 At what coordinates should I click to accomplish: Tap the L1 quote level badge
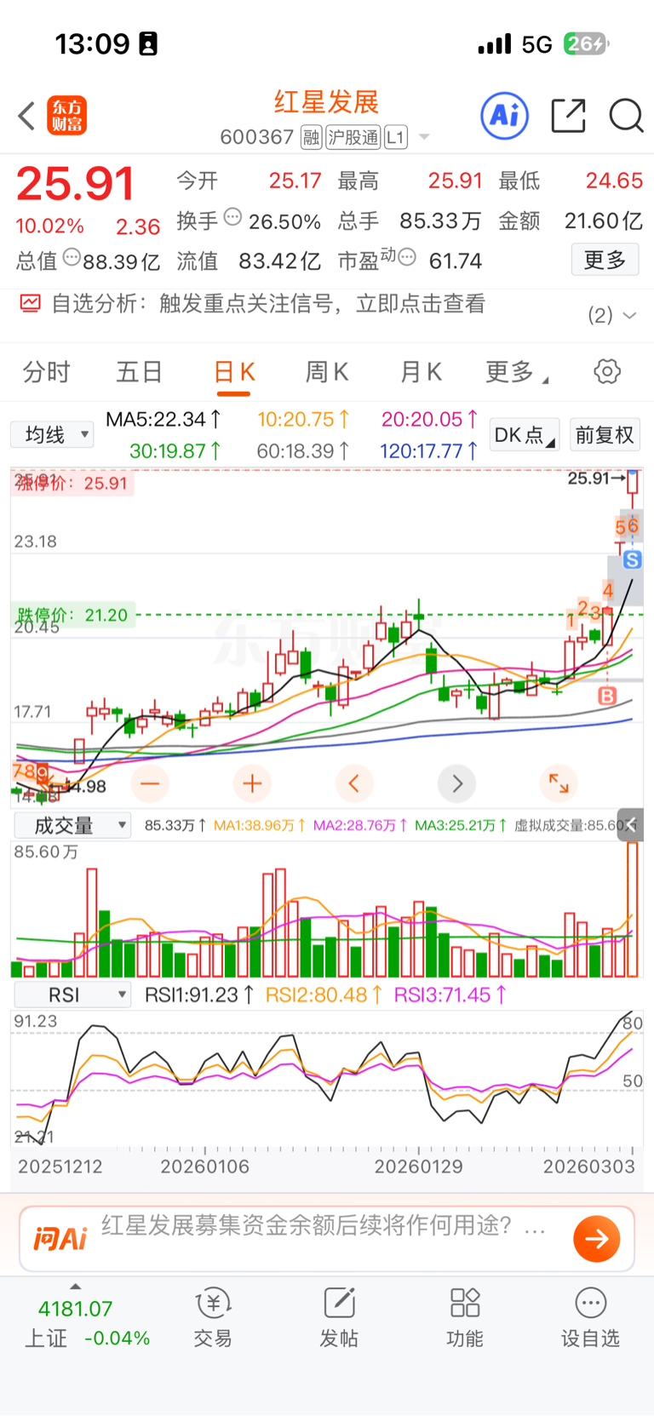396,137
